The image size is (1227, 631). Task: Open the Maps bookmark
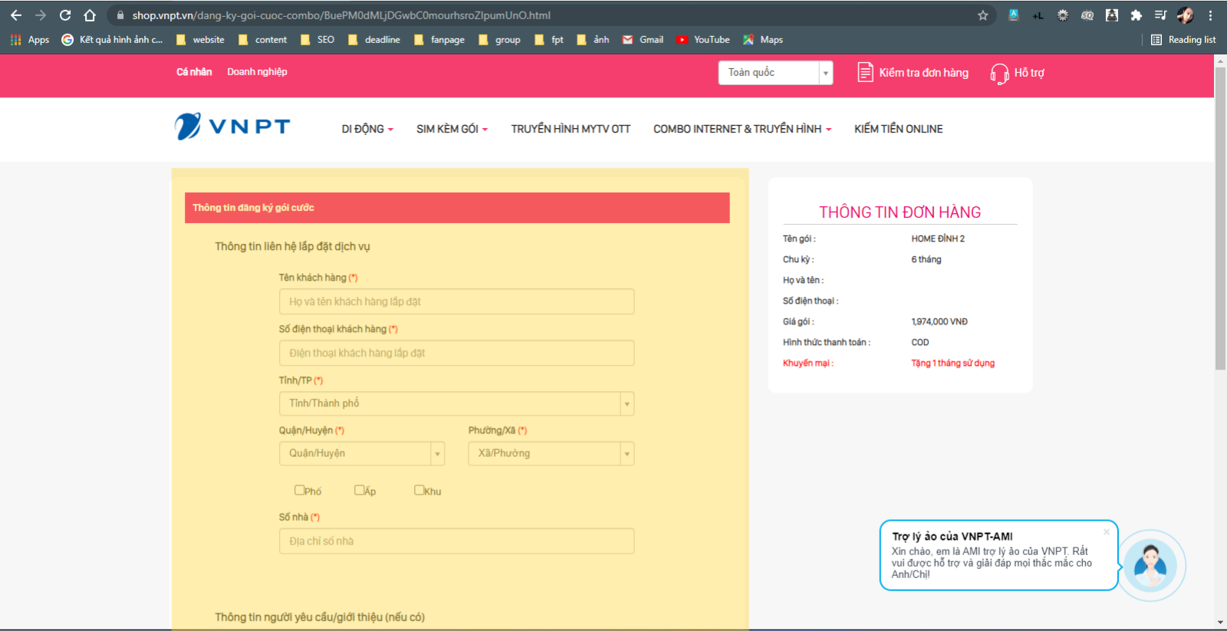tap(763, 40)
